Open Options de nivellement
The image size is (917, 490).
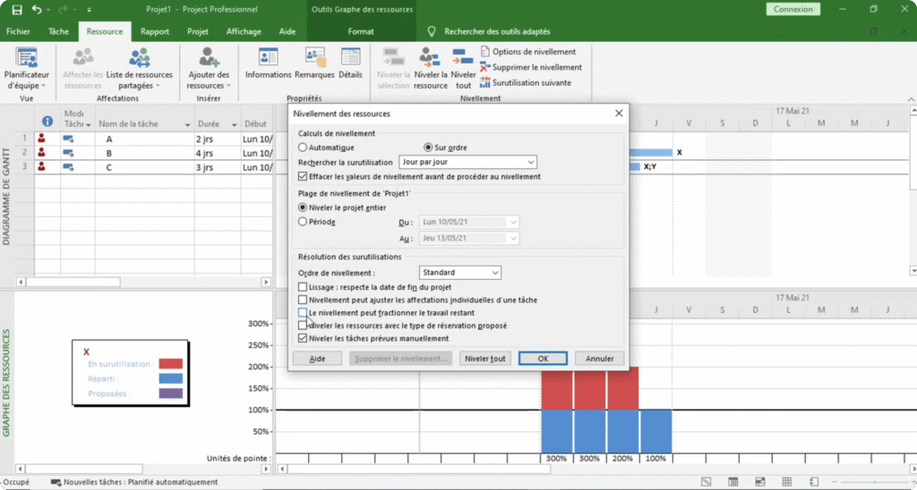coord(527,52)
